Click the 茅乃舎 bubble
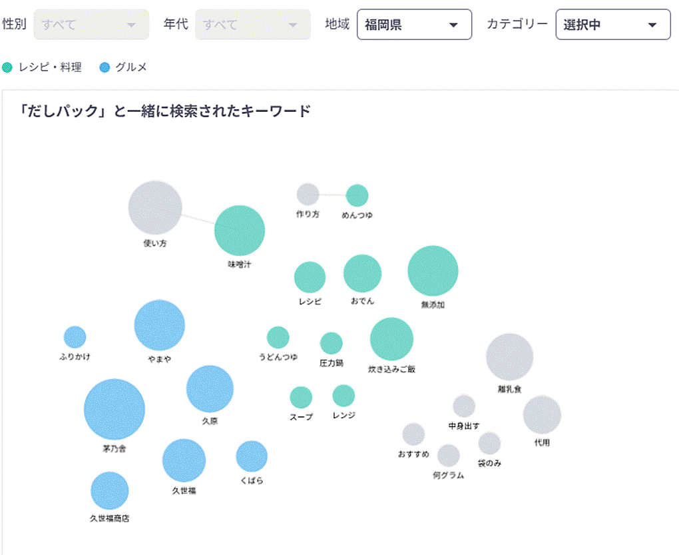Image resolution: width=679 pixels, height=555 pixels. [x=114, y=410]
